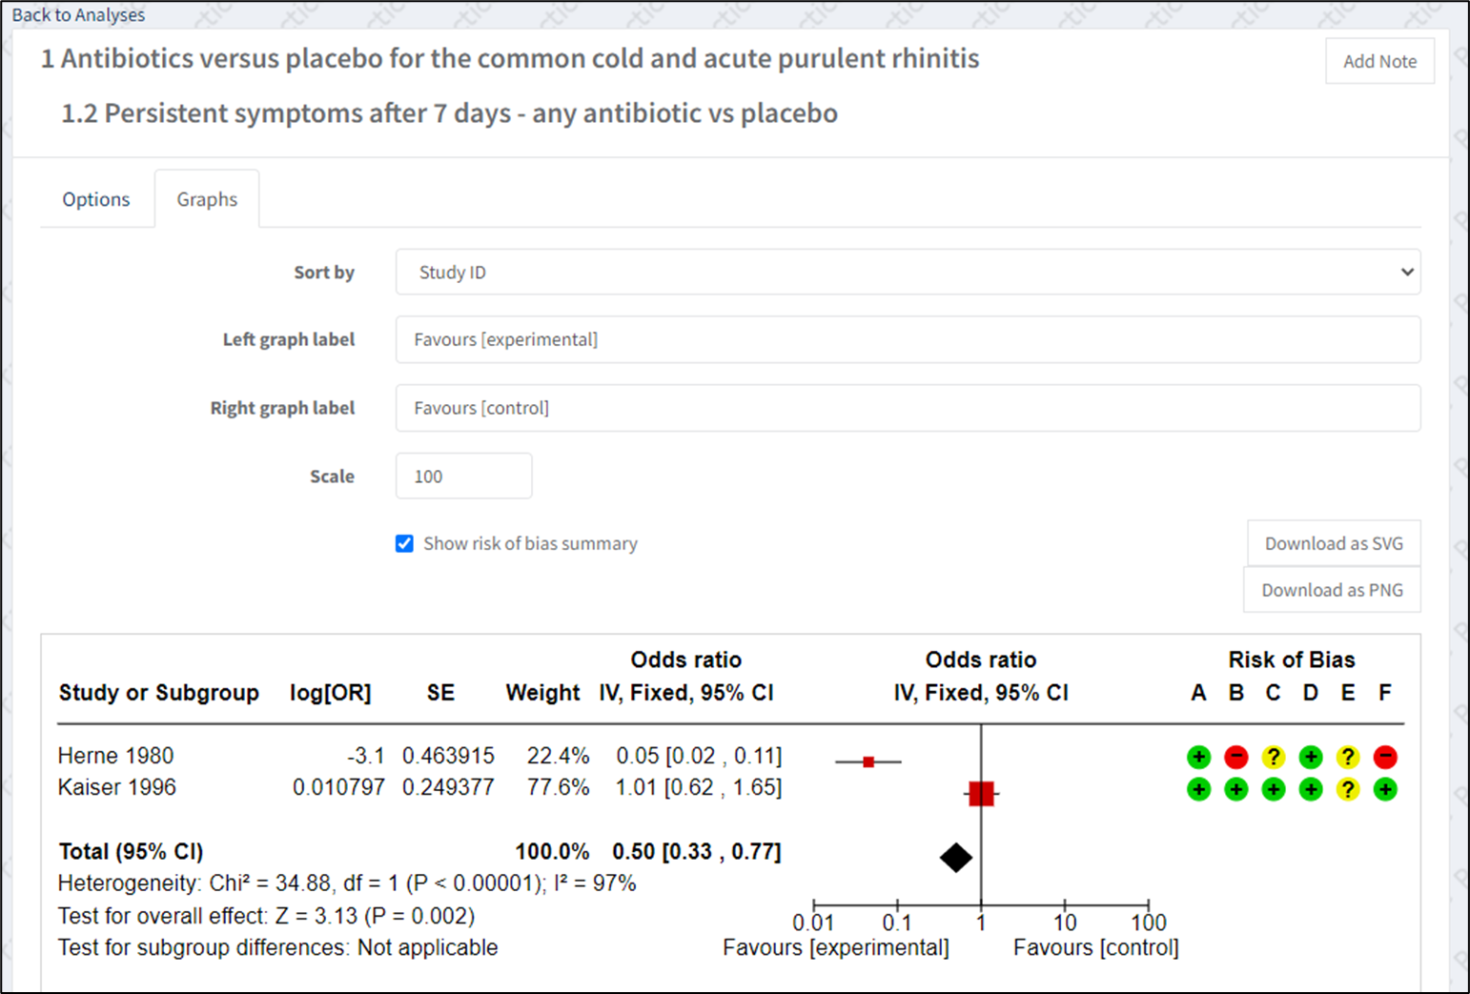Focus the Right graph label field
1470x994 pixels.
[907, 408]
